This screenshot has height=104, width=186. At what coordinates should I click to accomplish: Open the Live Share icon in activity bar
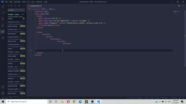pyautogui.click(x=3, y=38)
